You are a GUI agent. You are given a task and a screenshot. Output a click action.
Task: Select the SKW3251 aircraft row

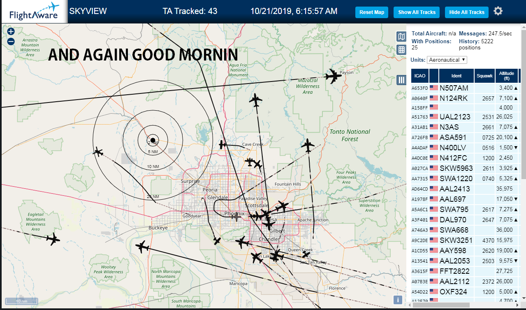(465, 240)
